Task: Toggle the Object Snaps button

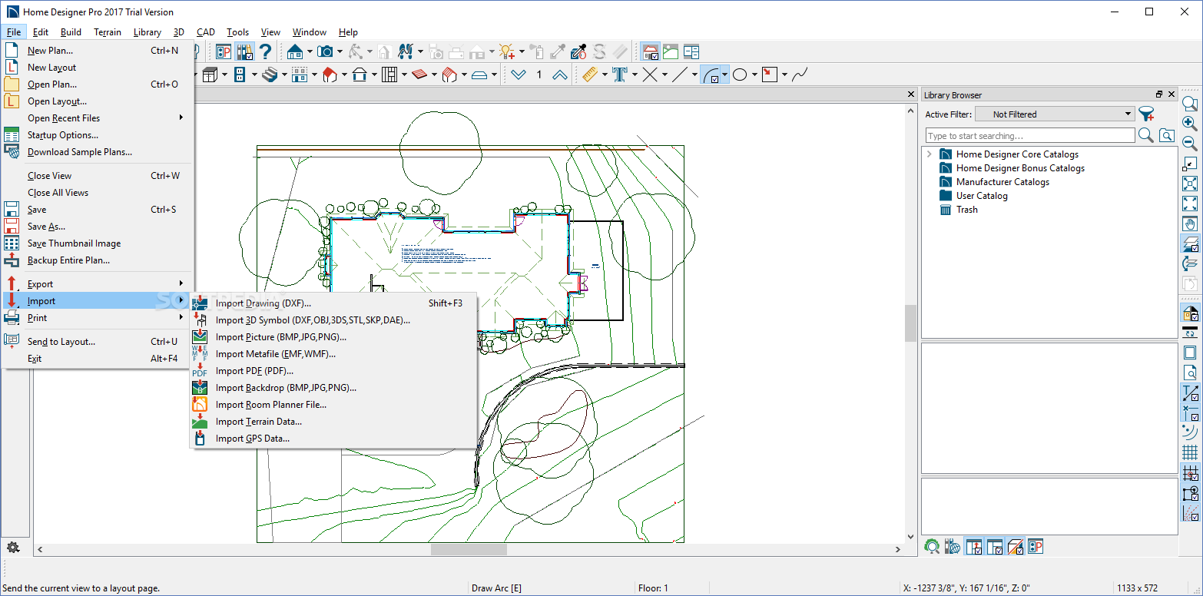Action: pos(1189,492)
